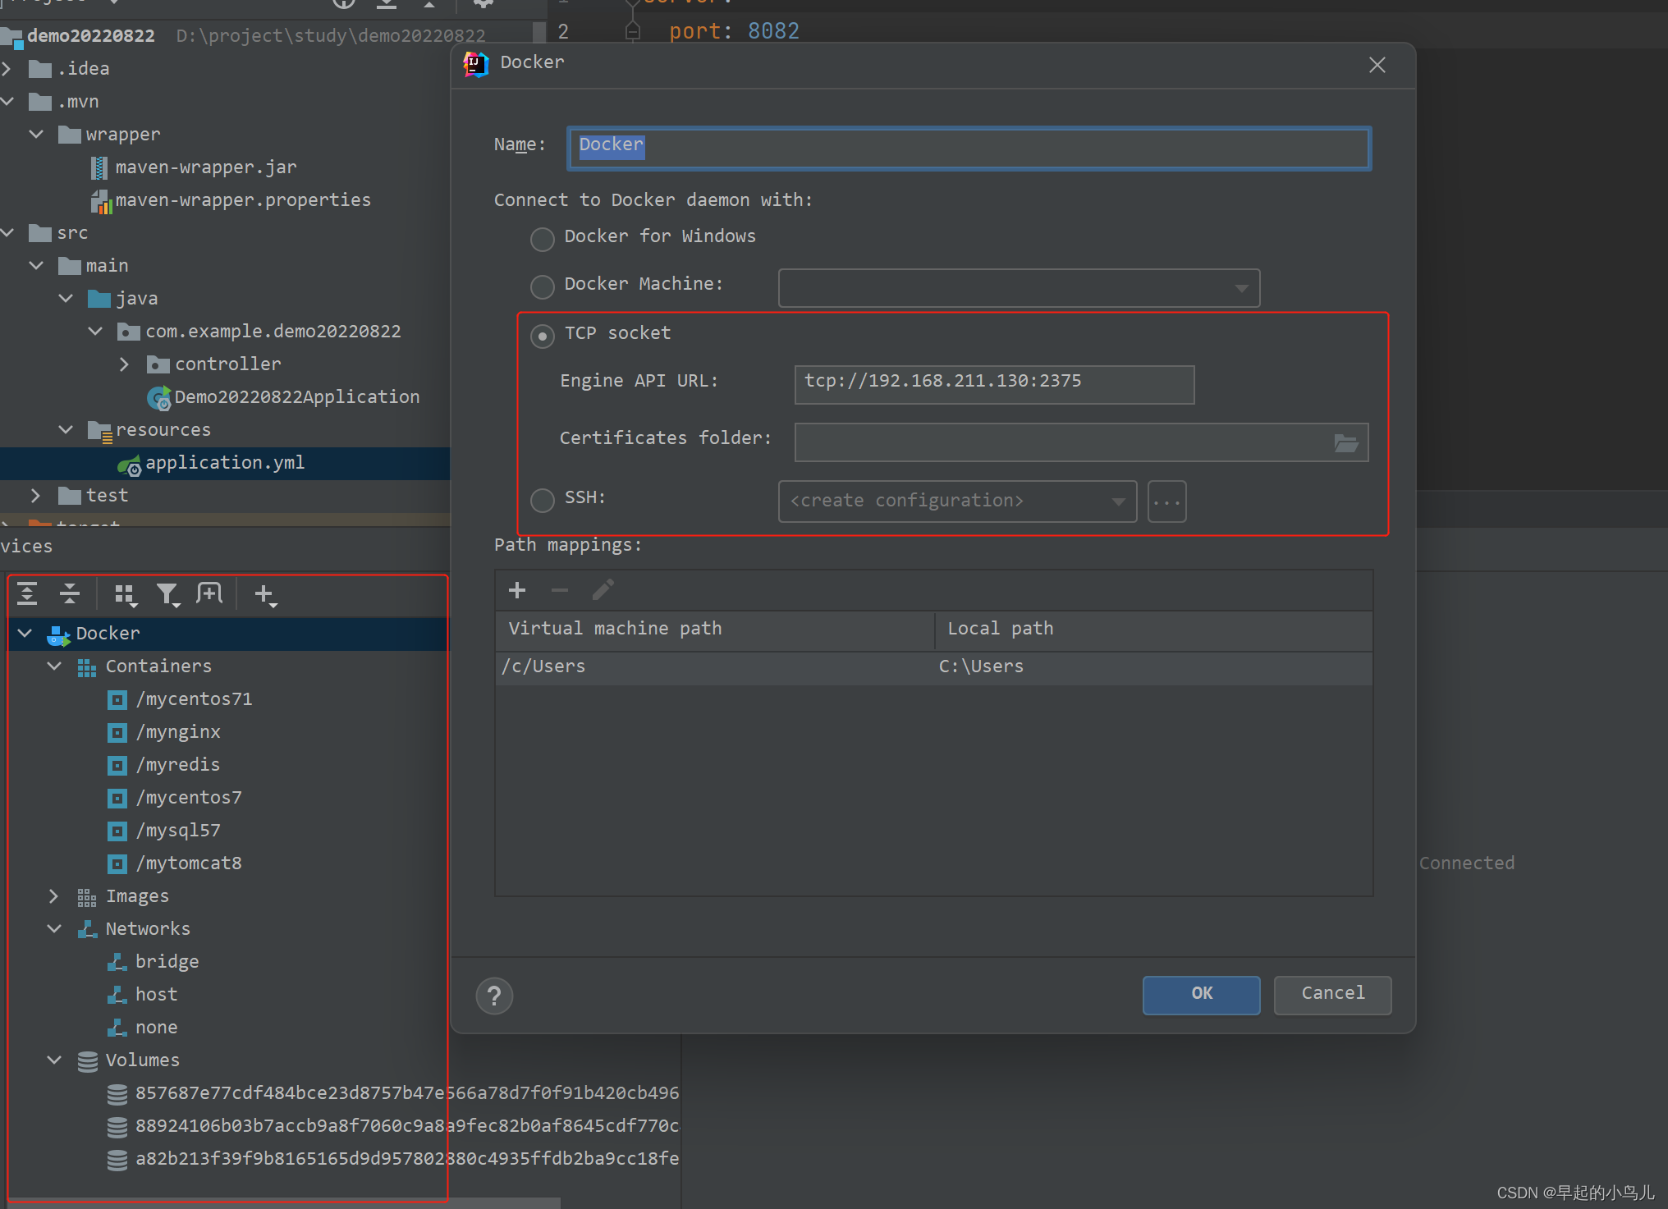Expand all nodes in the Services toolbar

click(27, 593)
